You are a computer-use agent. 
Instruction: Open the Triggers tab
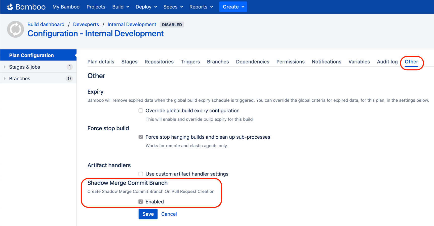[190, 62]
